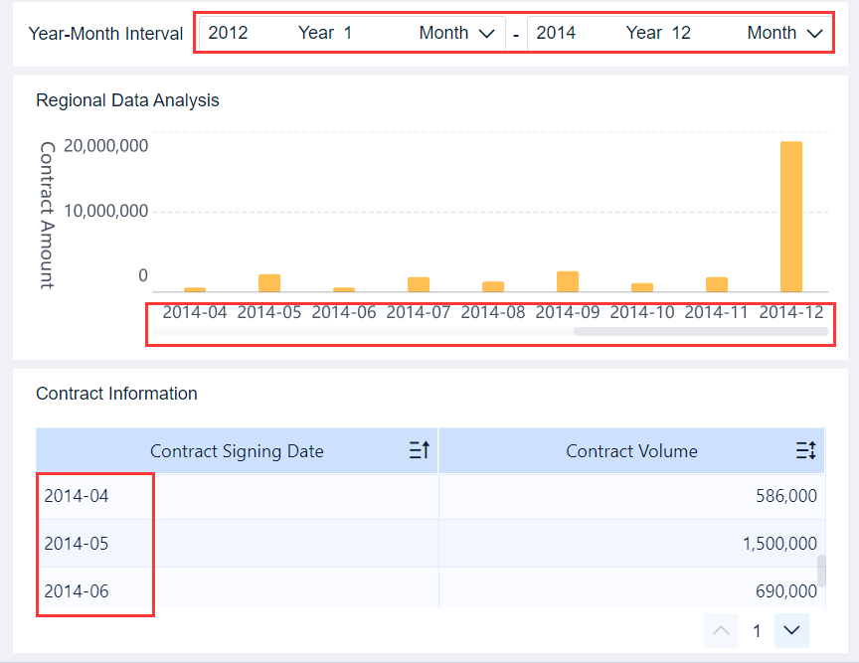
Task: Go to previous table page
Action: 722,630
